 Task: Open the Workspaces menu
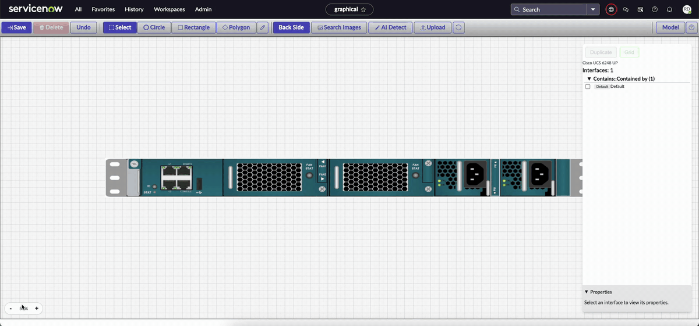170,9
